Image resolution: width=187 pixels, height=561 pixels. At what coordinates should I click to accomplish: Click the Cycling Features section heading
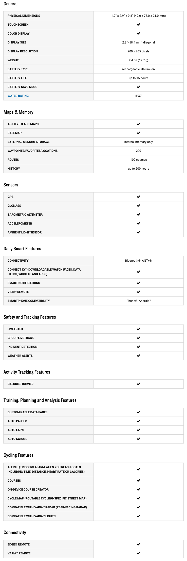pyautogui.click(x=18, y=455)
